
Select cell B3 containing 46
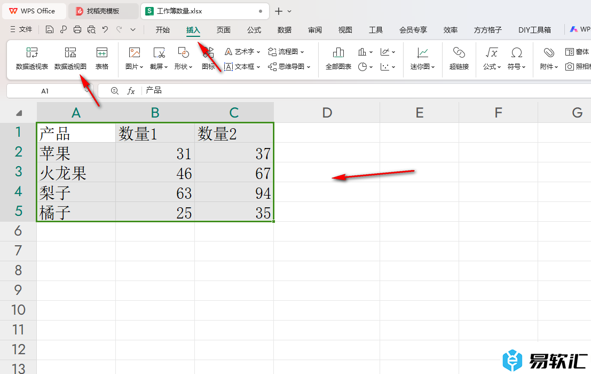(155, 173)
